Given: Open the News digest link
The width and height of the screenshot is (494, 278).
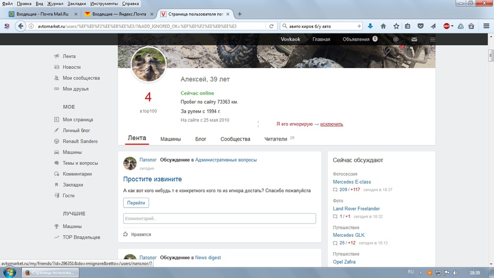Looking at the screenshot, I should pos(208,257).
